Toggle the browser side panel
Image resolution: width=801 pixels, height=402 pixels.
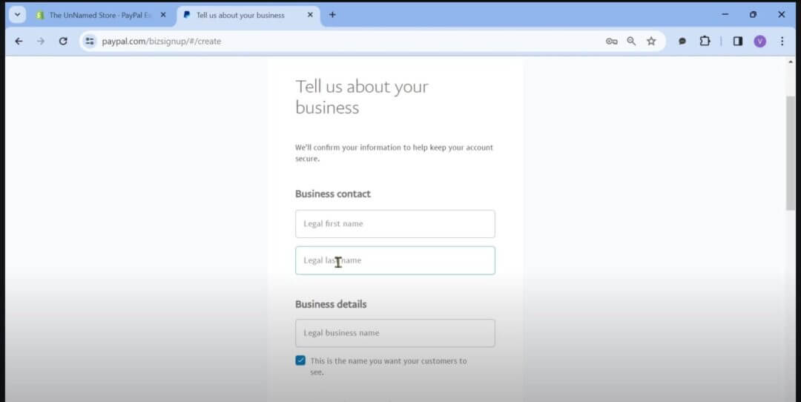pyautogui.click(x=738, y=42)
